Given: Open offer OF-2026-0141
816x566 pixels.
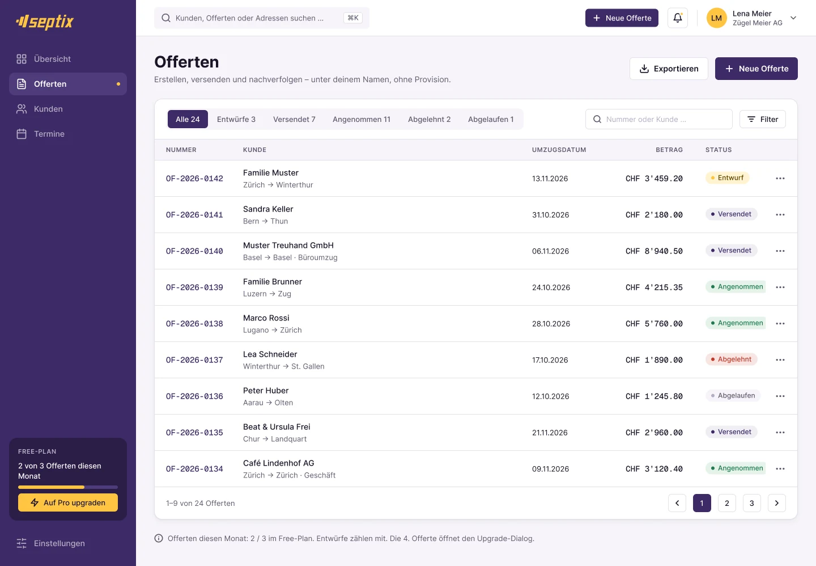Looking at the screenshot, I should click(194, 215).
